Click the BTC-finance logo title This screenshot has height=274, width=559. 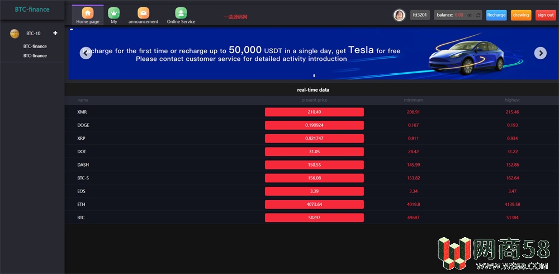point(32,10)
